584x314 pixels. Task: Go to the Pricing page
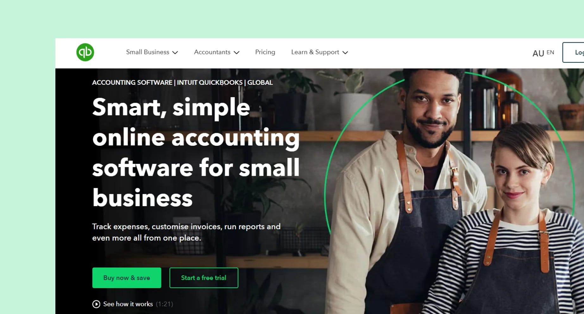[x=265, y=52]
